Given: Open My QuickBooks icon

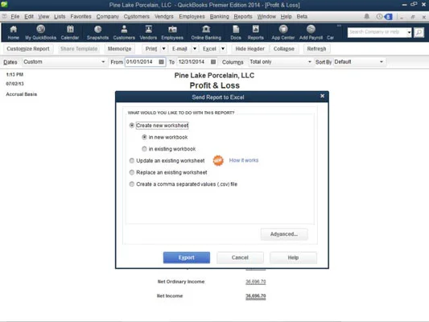Looking at the screenshot, I should 40,32.
